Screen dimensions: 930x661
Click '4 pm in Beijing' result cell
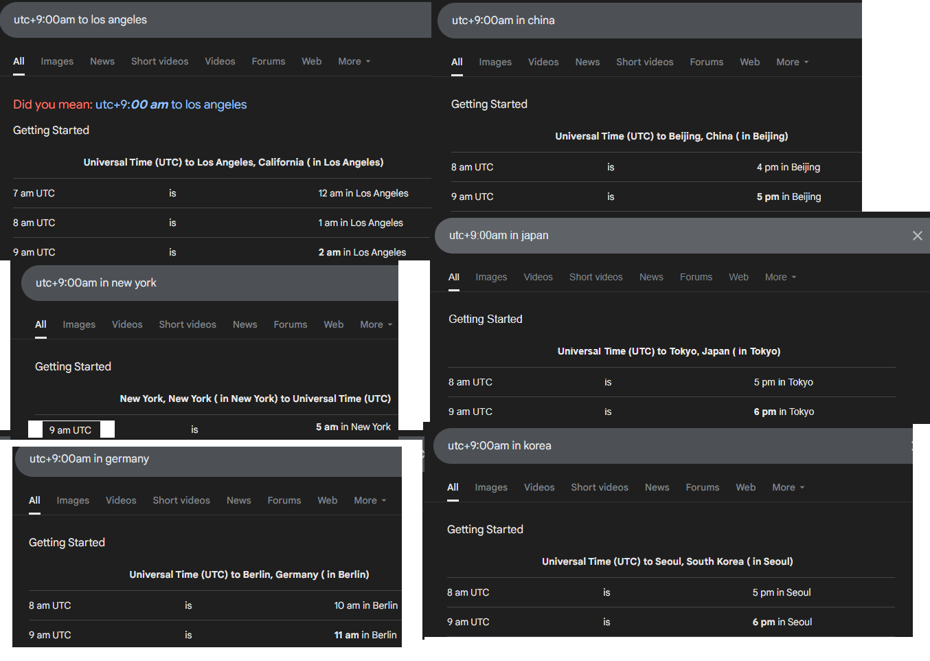tap(789, 167)
